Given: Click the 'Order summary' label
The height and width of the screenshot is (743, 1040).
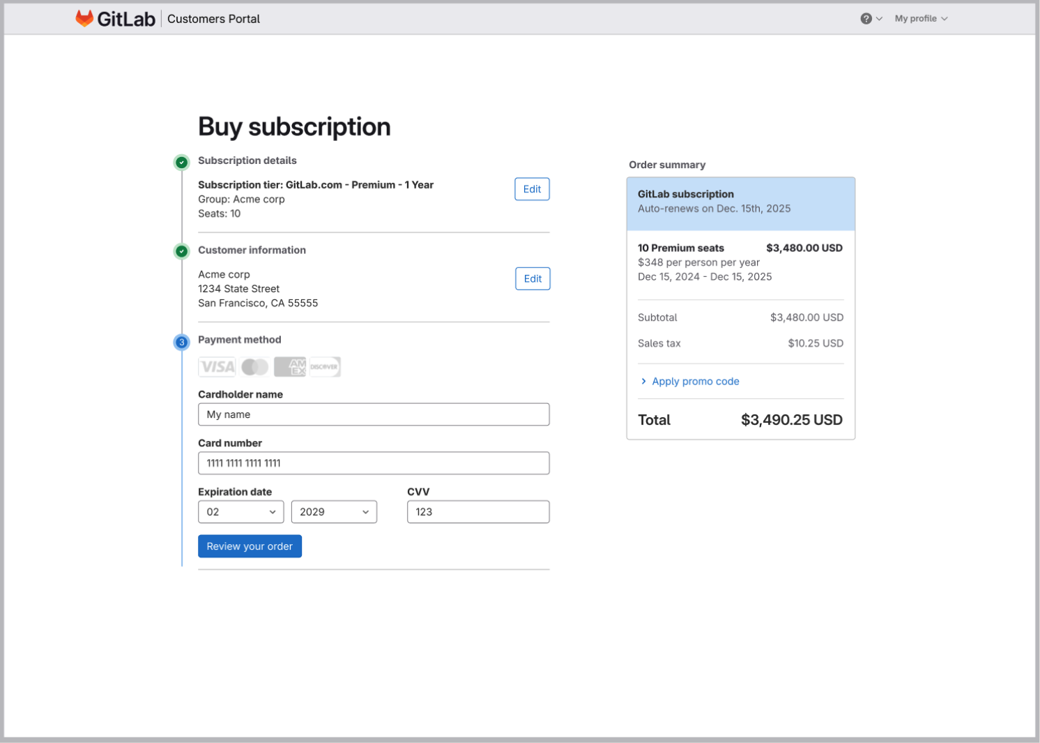Looking at the screenshot, I should point(667,165).
